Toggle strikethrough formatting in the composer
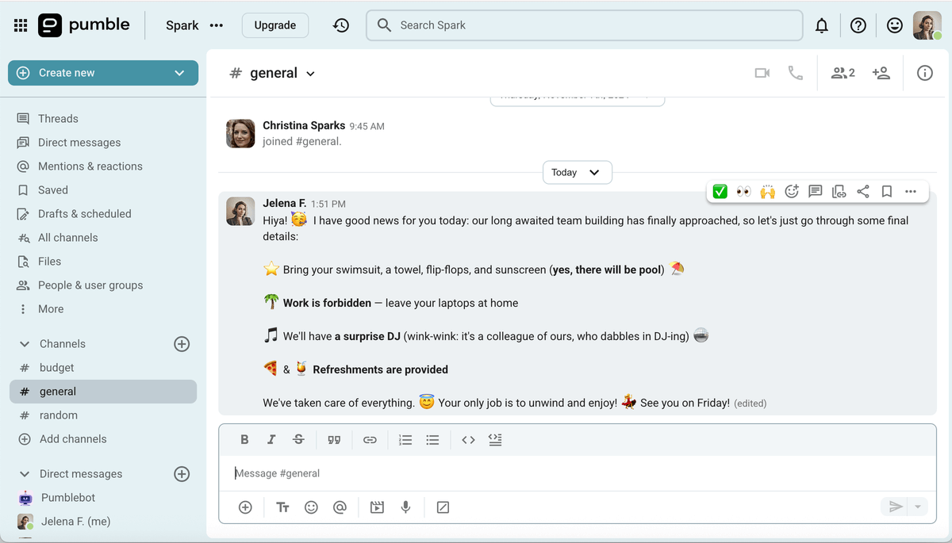Image resolution: width=952 pixels, height=543 pixels. (x=299, y=439)
